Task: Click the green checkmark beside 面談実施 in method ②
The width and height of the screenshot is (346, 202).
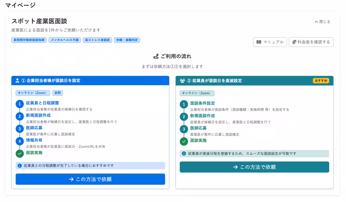Action: 184,142
